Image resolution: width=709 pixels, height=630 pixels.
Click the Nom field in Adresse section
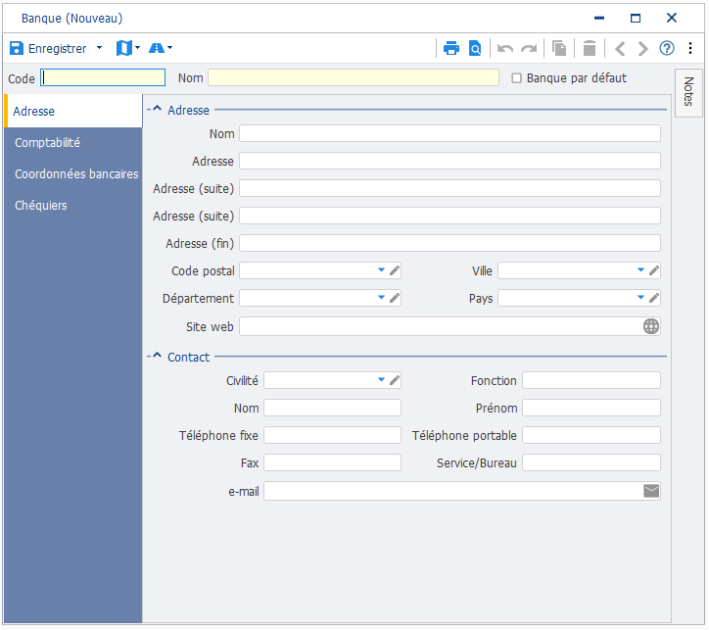pyautogui.click(x=449, y=134)
